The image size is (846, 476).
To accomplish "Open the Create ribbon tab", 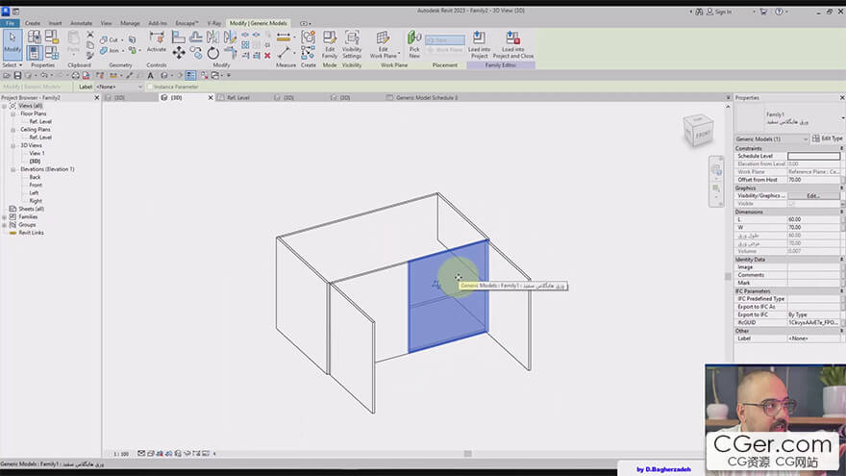I will pyautogui.click(x=33, y=23).
